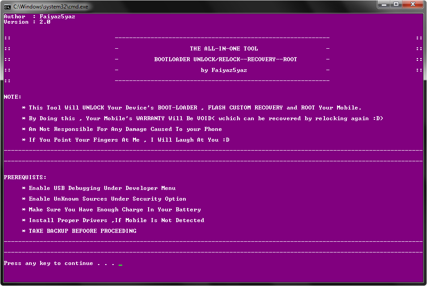
Task: Click the 'Author : Faiyaz5yaz' line
Action: tap(39, 17)
